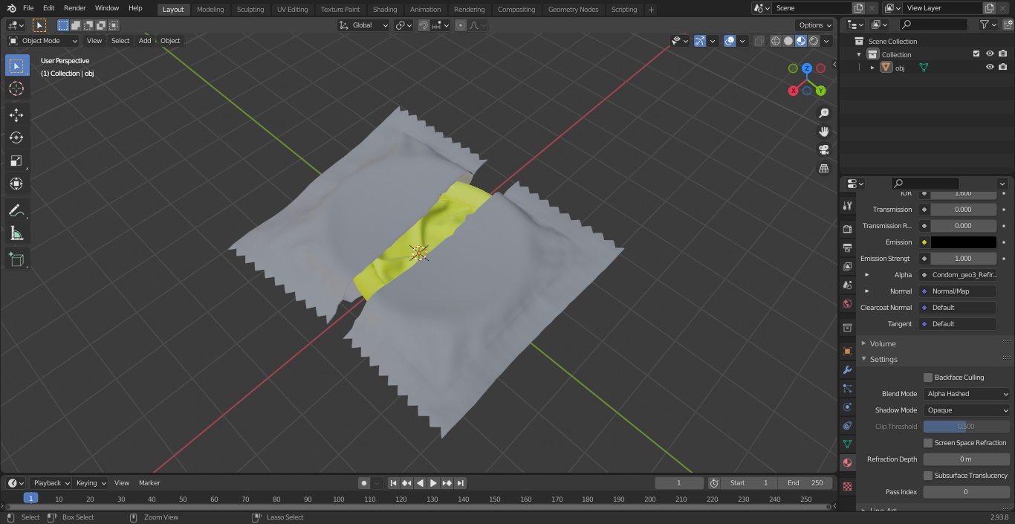
Task: Open the Edit menu
Action: [48, 8]
